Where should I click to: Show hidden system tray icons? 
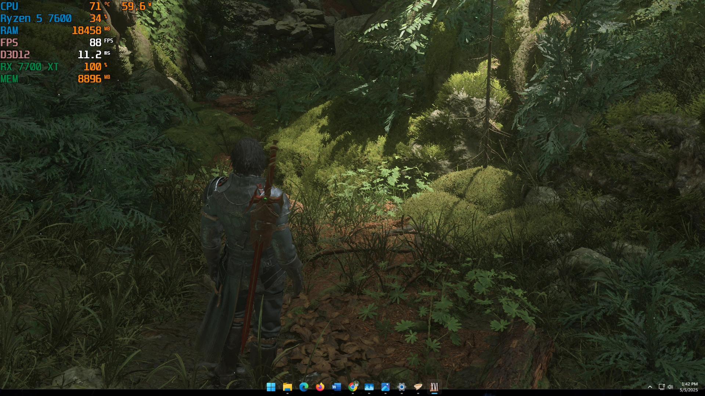[x=650, y=387]
